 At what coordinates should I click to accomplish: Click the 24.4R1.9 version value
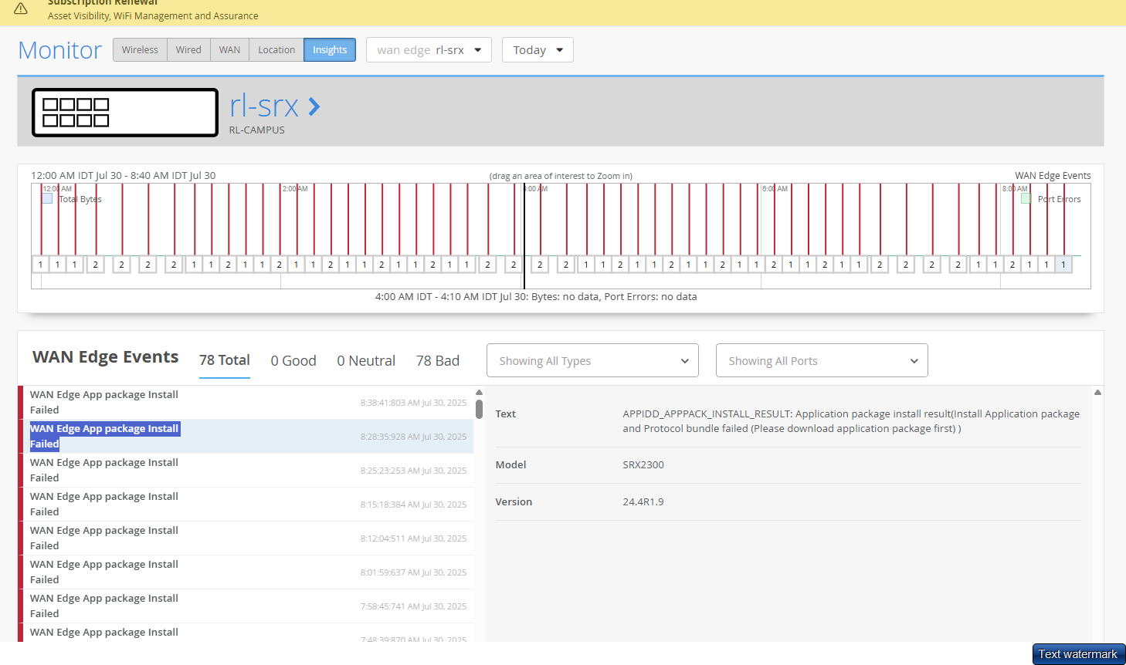(643, 502)
